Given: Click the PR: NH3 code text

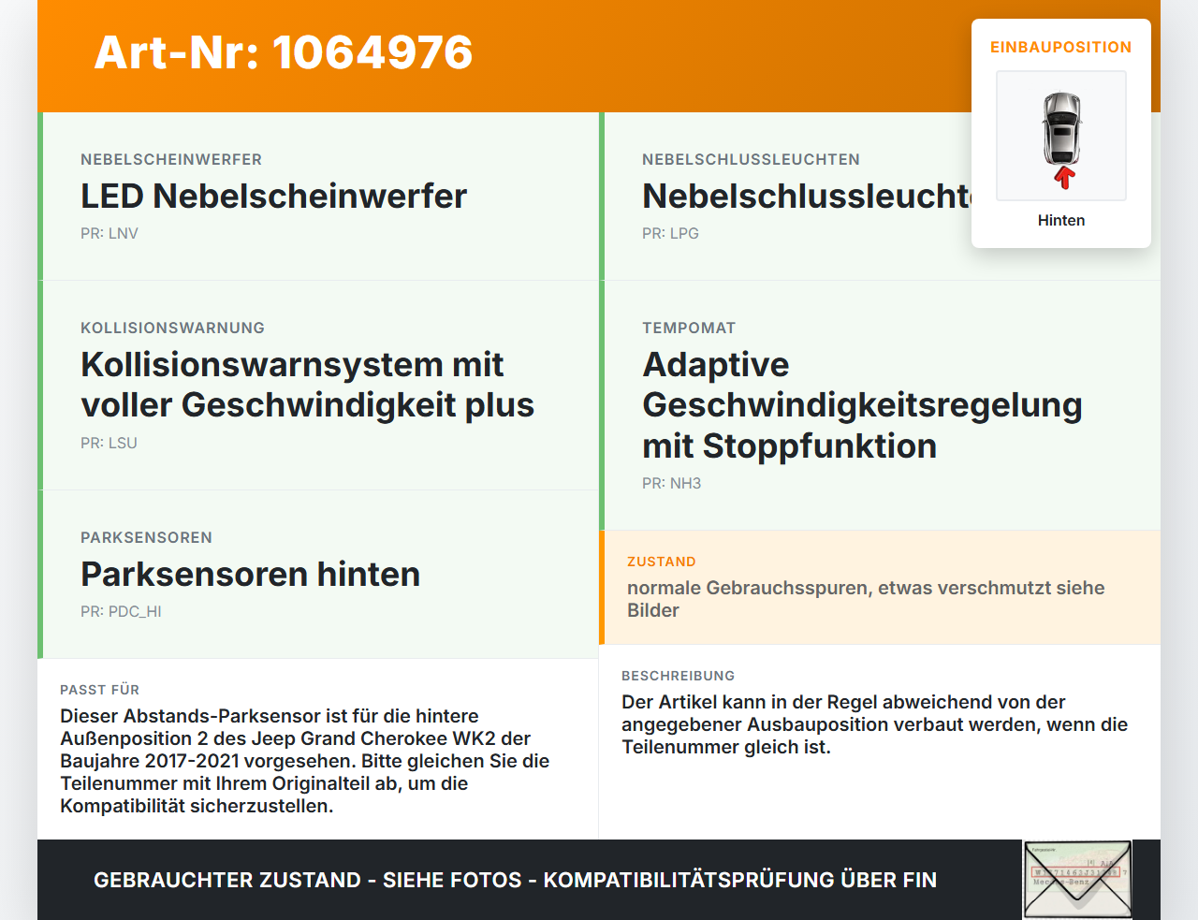Looking at the screenshot, I should tap(672, 483).
